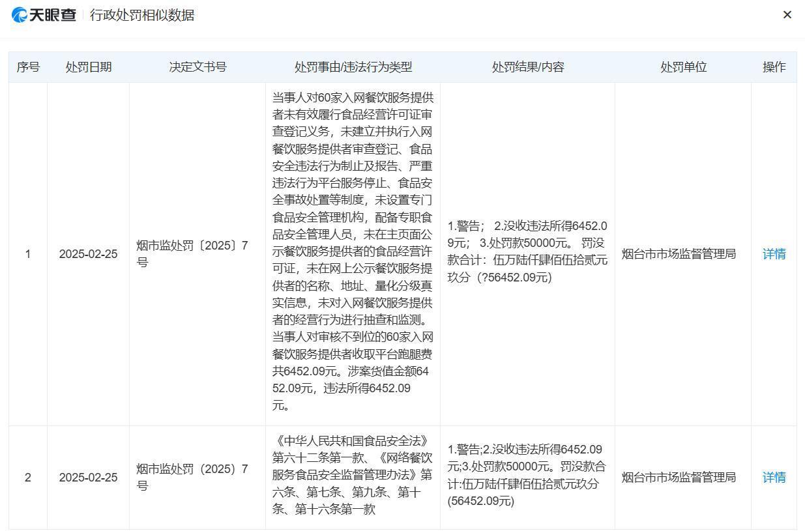Click the 处罚结果/内容 column header
Image resolution: width=805 pixels, height=531 pixels.
[x=527, y=67]
